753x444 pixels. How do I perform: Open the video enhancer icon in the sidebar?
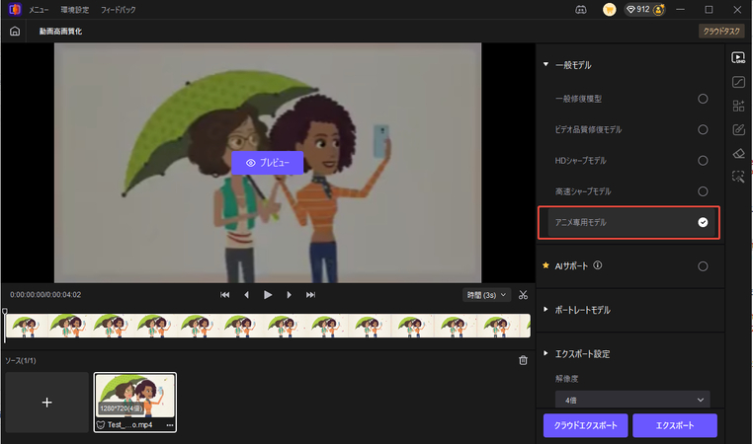tap(738, 57)
